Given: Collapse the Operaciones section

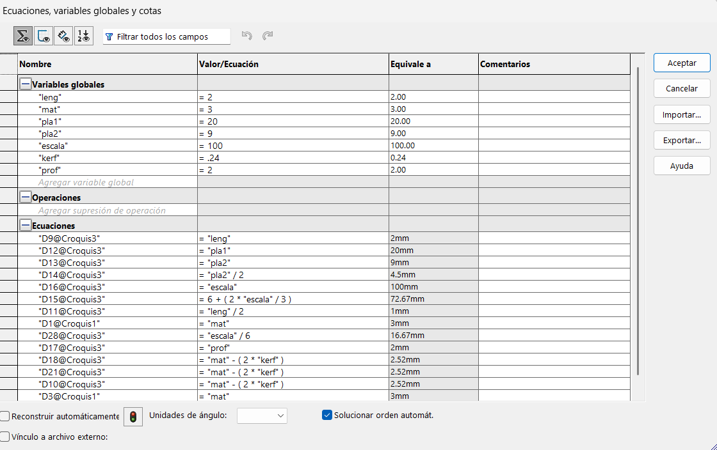Looking at the screenshot, I should [x=25, y=198].
